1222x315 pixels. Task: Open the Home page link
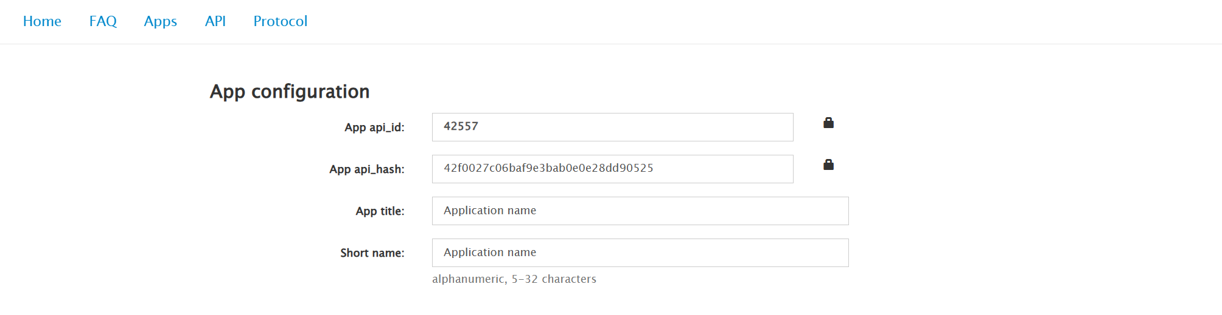click(42, 21)
